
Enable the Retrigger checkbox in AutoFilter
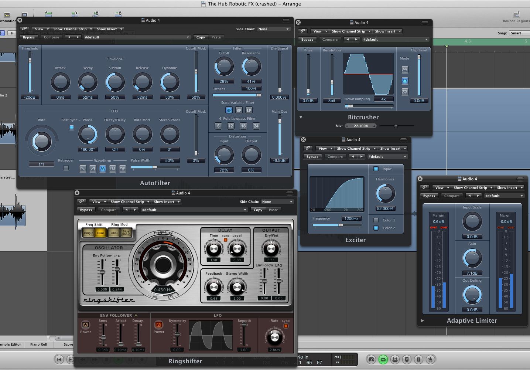click(x=66, y=168)
